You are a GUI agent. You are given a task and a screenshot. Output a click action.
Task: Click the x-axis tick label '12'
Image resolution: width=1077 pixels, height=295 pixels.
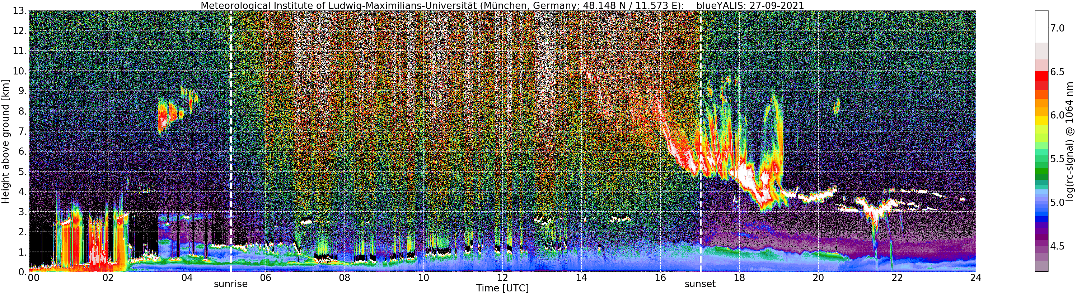click(x=502, y=278)
